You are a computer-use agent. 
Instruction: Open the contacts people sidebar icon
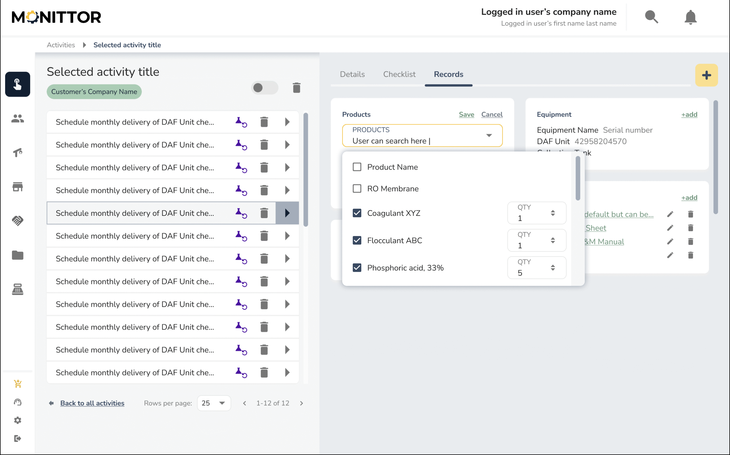click(17, 119)
